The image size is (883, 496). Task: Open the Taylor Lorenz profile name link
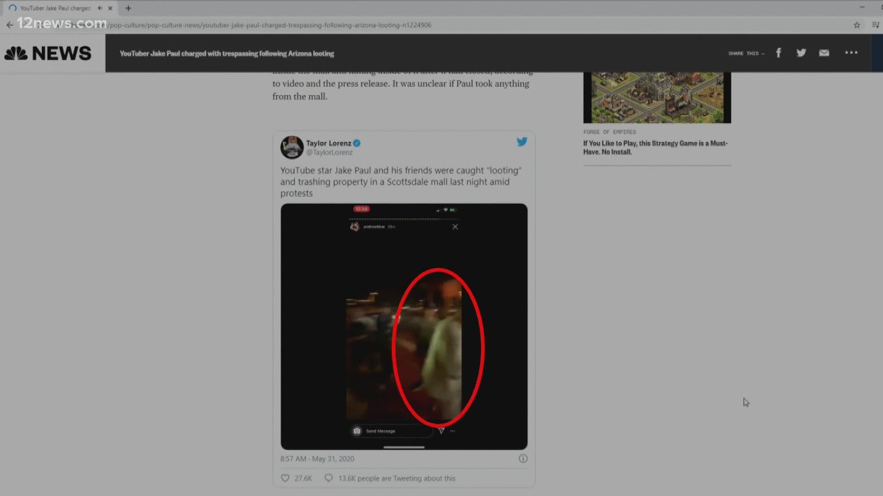(x=328, y=143)
